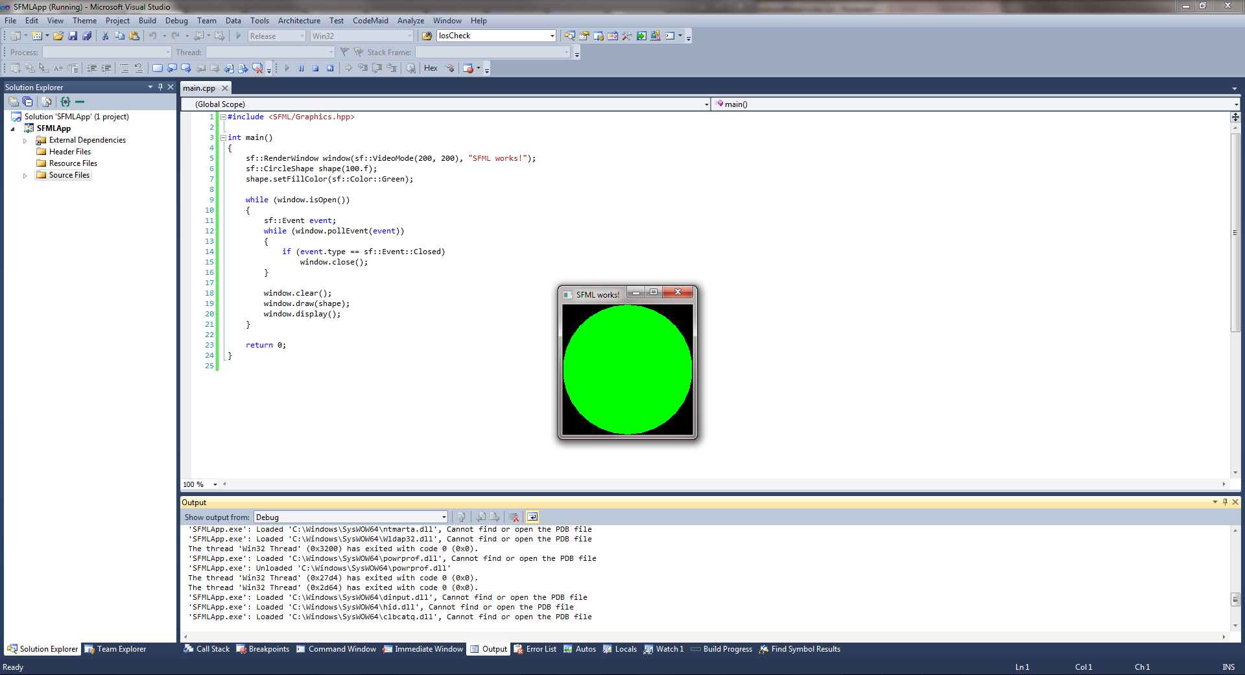Viewport: 1245px width, 675px height.
Task: Click the Copy icon in the toolbar
Action: pyautogui.click(x=120, y=36)
